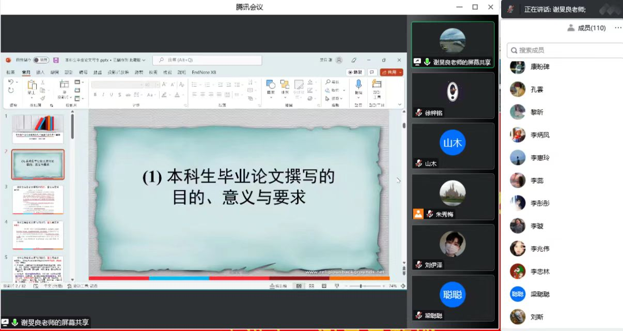The image size is (623, 331).
Task: Click the Paste clipboard icon
Action: (32, 85)
